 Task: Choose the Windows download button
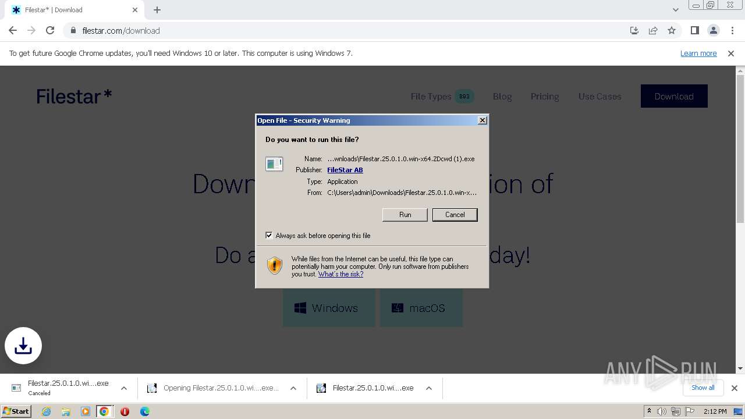[329, 308]
